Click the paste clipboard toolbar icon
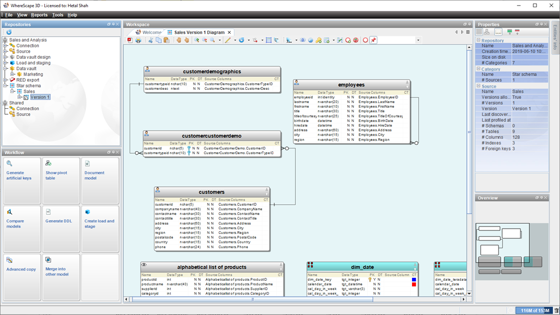 (166, 40)
